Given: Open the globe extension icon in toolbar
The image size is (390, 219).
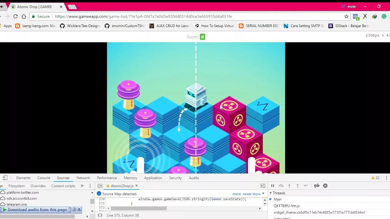Looking at the screenshot, I should tap(374, 16).
